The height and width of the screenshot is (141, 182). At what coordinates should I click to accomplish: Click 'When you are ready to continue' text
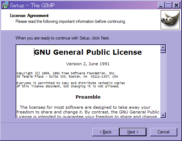coord(63,38)
